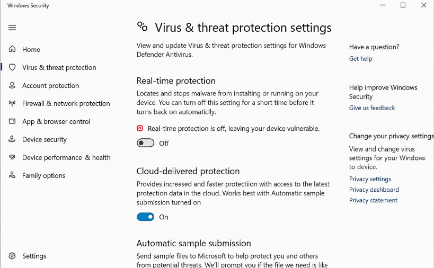Viewport: 434px width, 268px height.
Task: Click the Device performance & health heart icon
Action: point(12,157)
